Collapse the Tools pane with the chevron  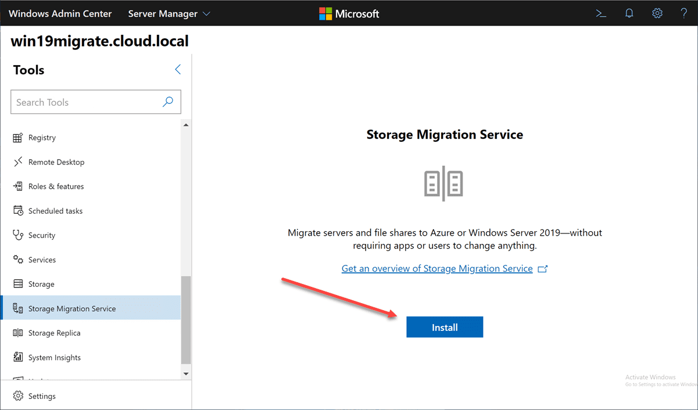click(178, 69)
